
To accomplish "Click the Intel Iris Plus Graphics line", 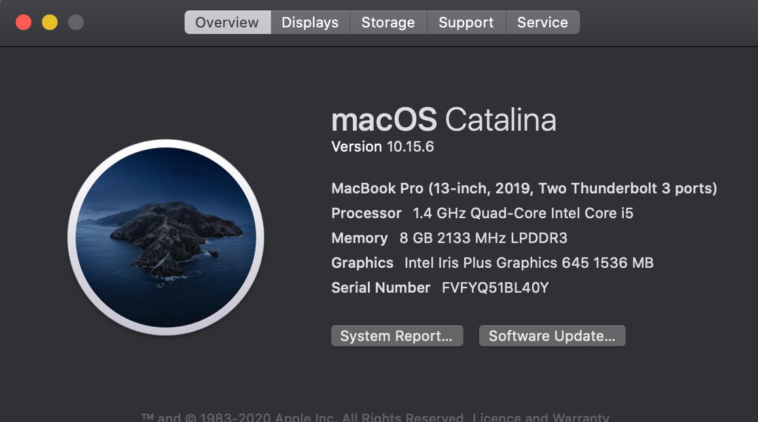I will [x=492, y=263].
